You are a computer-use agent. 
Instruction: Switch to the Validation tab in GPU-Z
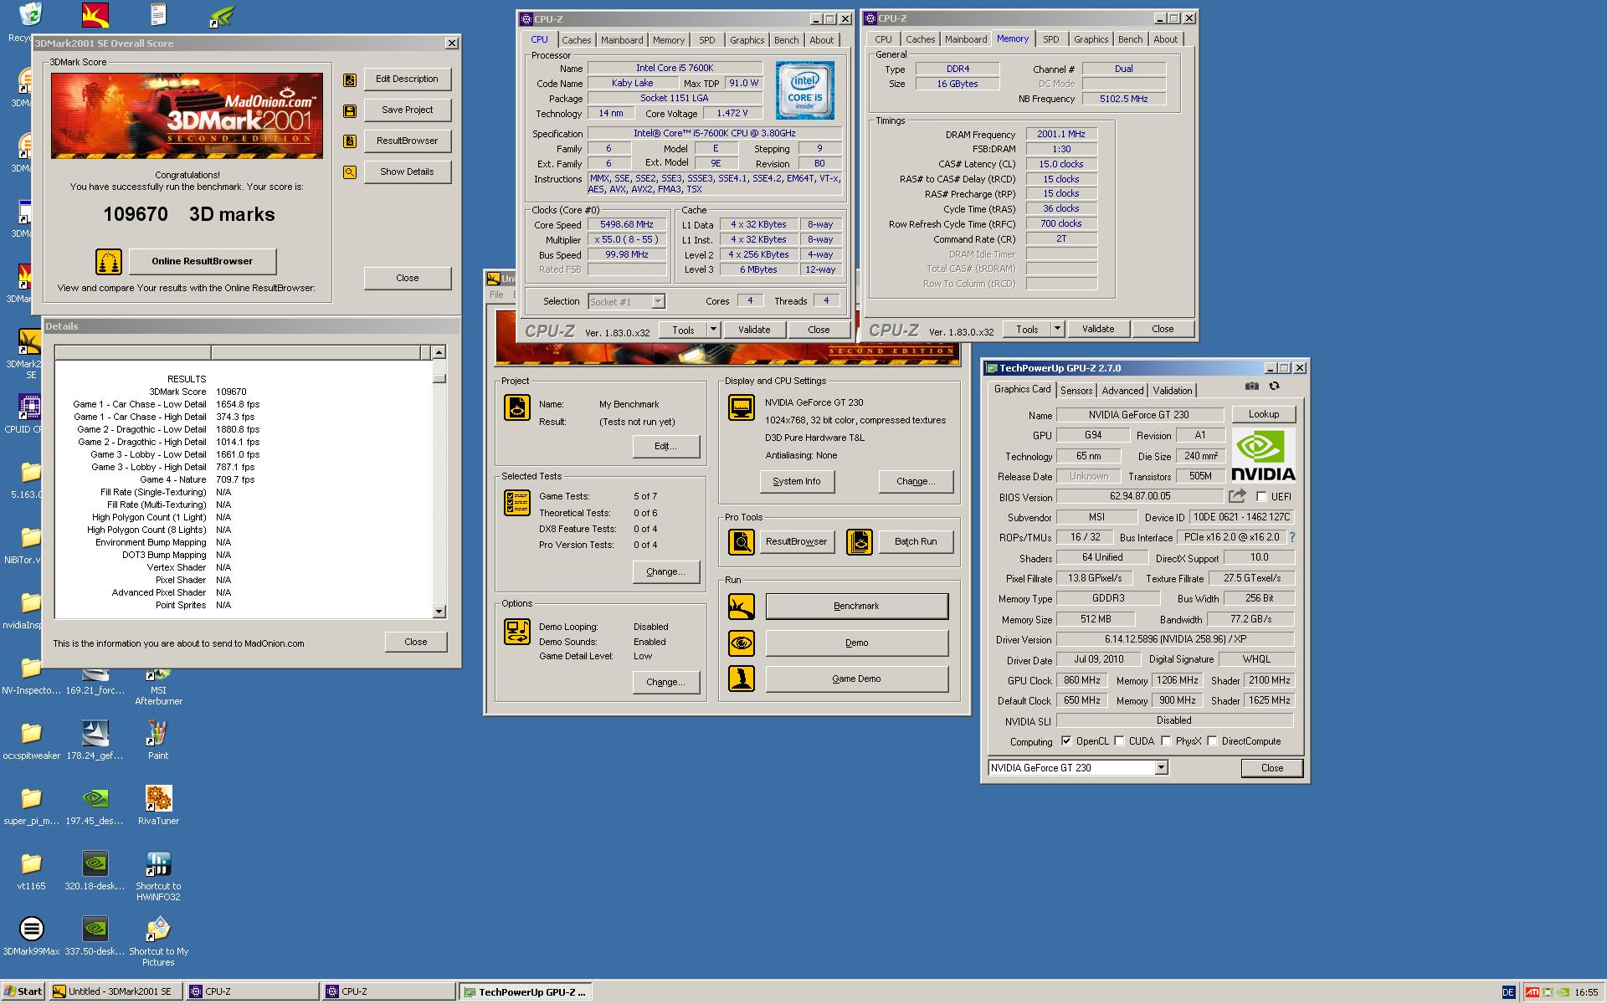click(x=1172, y=391)
